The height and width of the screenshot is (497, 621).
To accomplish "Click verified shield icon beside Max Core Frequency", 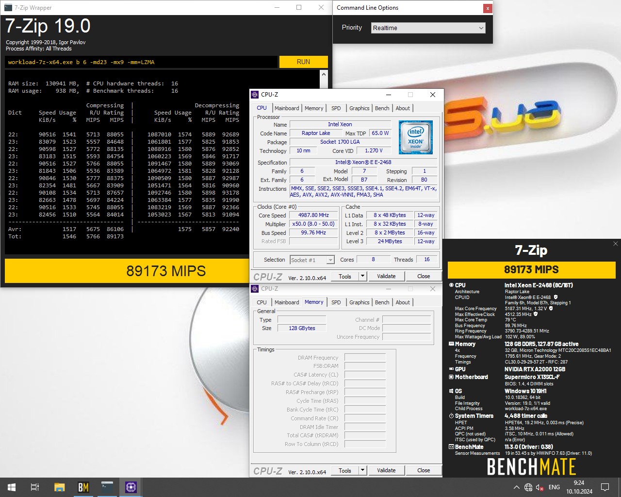I will point(551,308).
